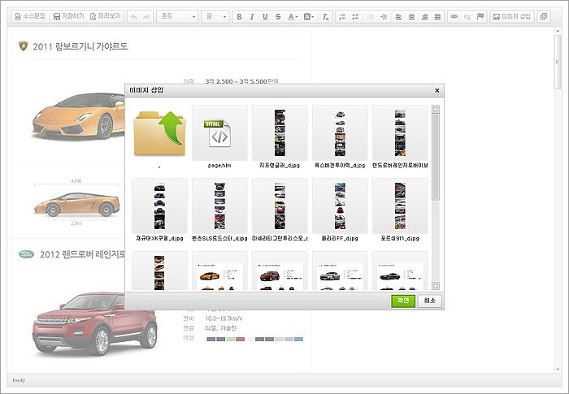Select the silver car page thumbnail

coord(340,271)
